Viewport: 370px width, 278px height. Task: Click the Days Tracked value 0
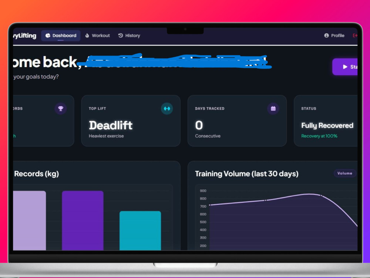point(199,125)
